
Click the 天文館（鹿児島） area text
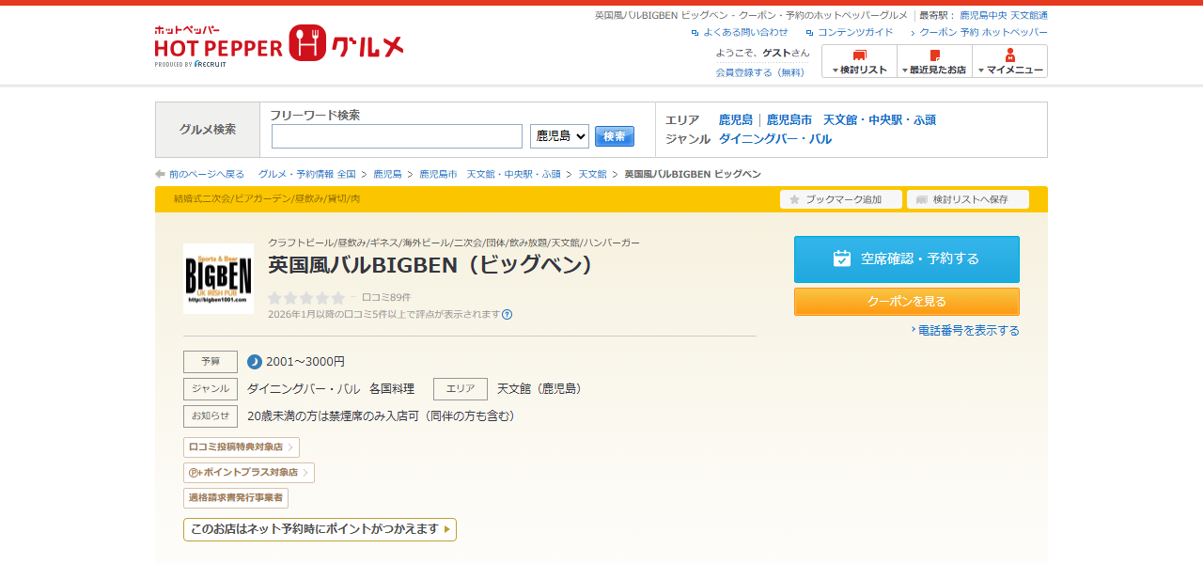coord(540,389)
